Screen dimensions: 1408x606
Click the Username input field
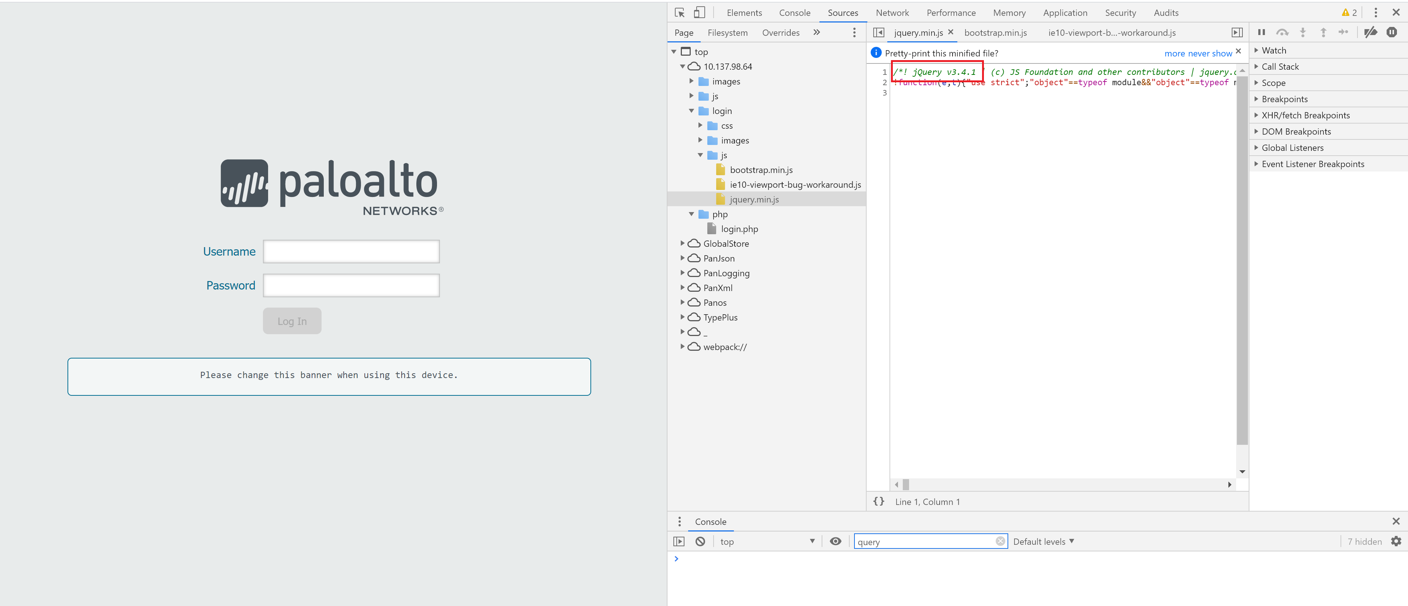coord(351,251)
